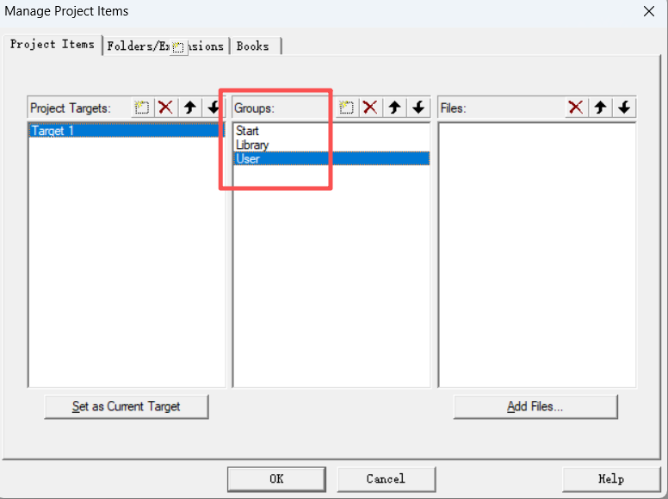Close the Manage Project Items dialog

(649, 11)
